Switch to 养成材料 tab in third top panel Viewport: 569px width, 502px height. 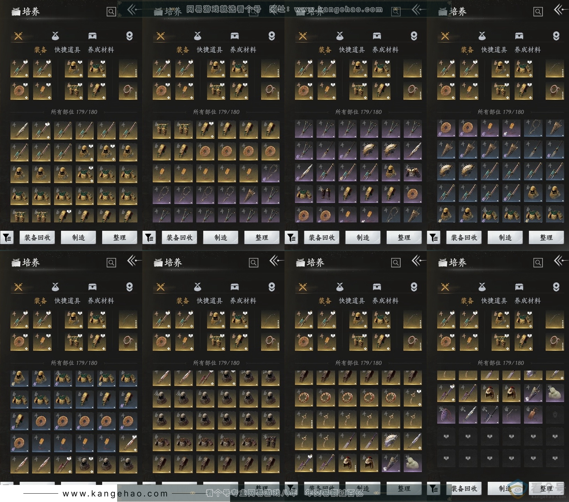385,50
